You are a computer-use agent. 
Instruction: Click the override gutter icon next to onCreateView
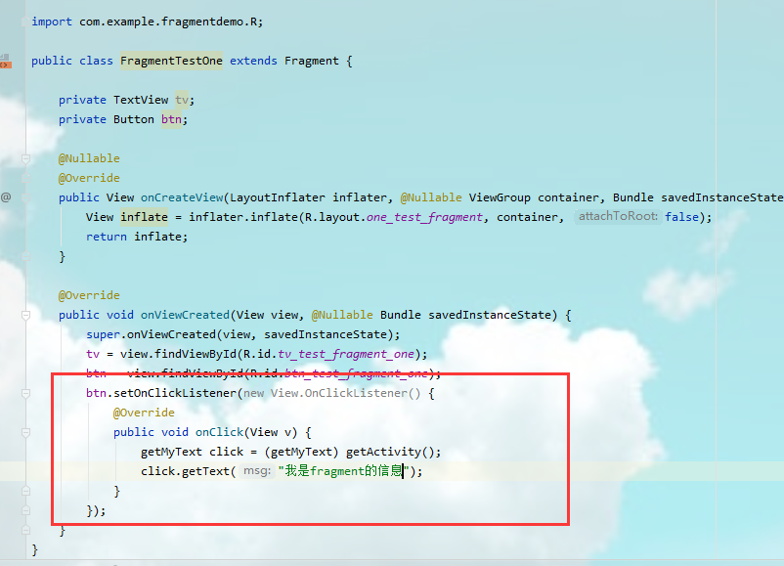[x=6, y=197]
